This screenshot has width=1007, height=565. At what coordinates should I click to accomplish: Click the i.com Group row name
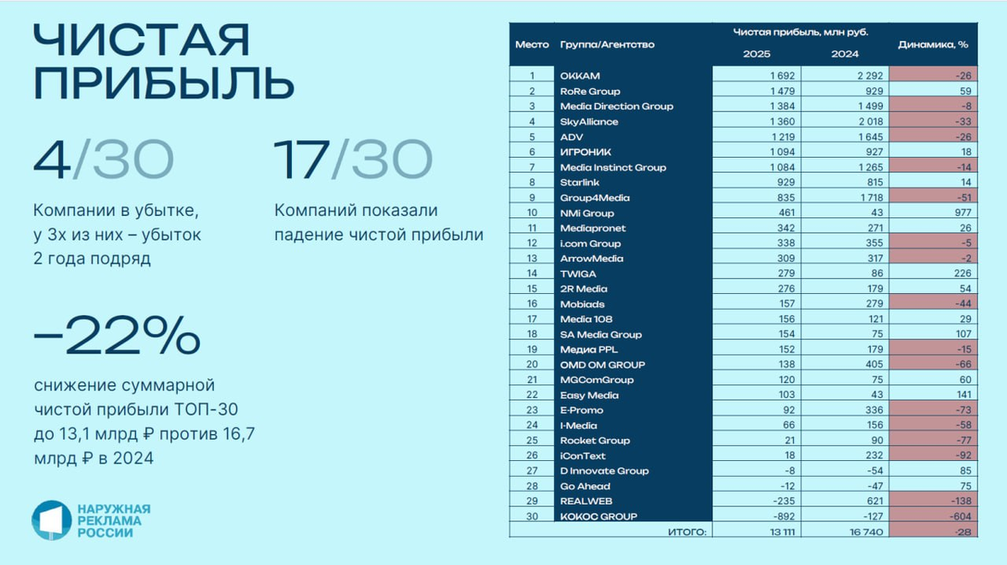(590, 243)
